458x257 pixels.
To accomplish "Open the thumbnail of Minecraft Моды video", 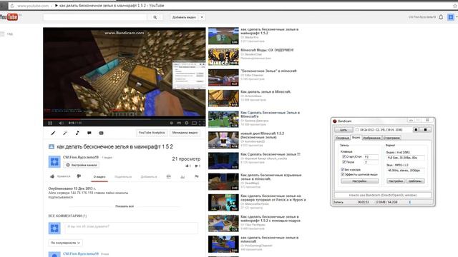I will [223, 56].
